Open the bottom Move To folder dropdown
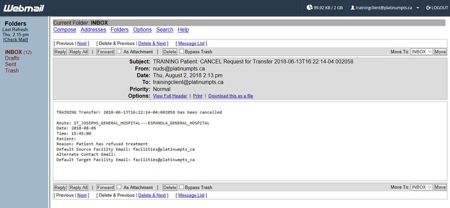Viewport: 450px width, 208px height. (421, 187)
